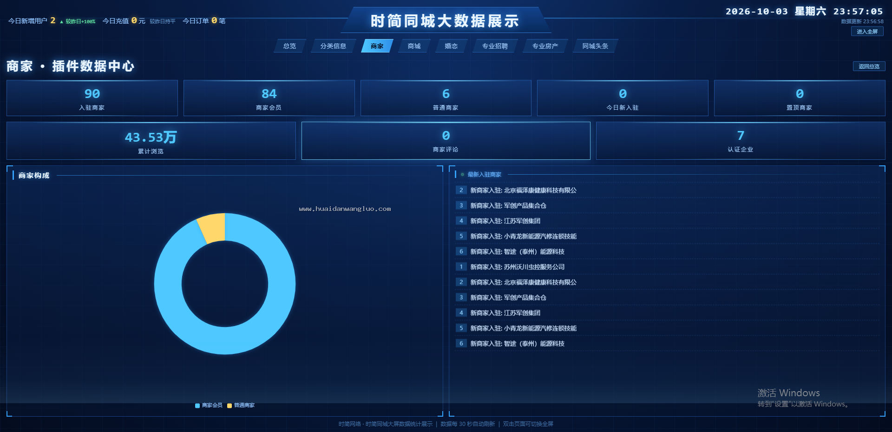Click the 商家构成 panel title
The width and height of the screenshot is (892, 432).
pyautogui.click(x=34, y=176)
